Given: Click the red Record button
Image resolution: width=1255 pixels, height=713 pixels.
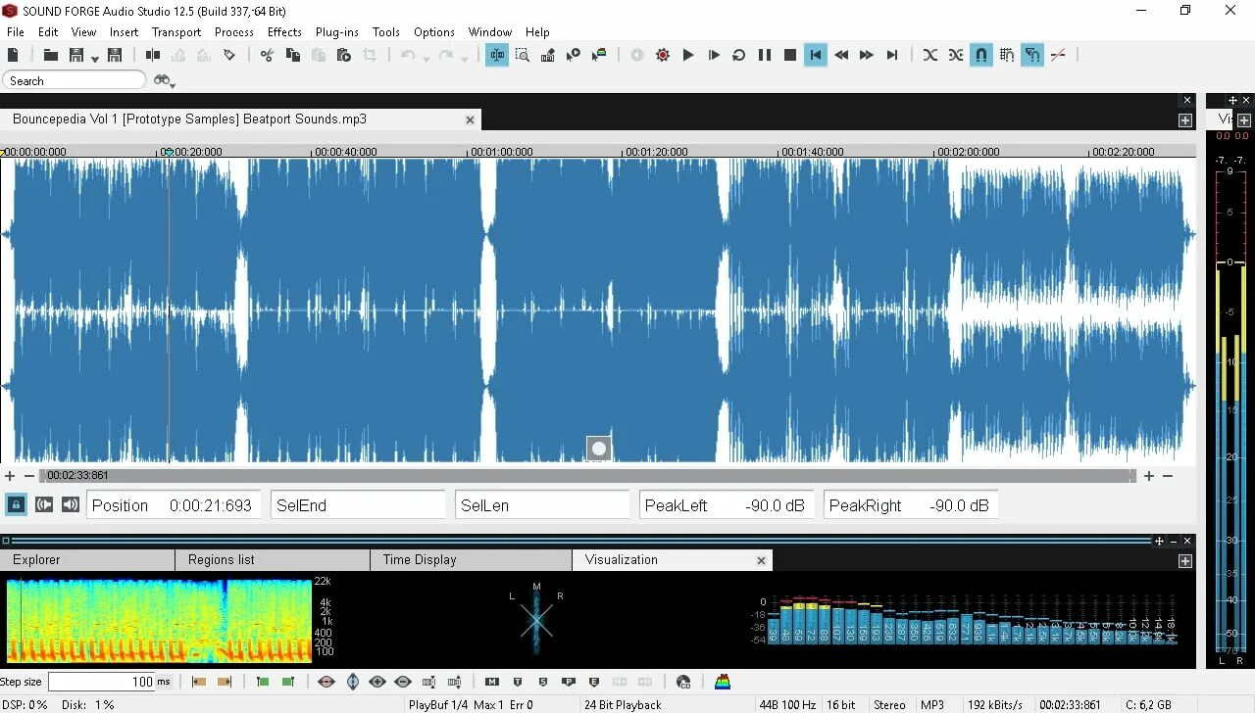Looking at the screenshot, I should (663, 56).
